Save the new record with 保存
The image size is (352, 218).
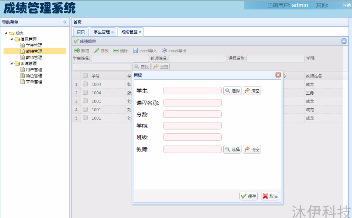pyautogui.click(x=248, y=196)
